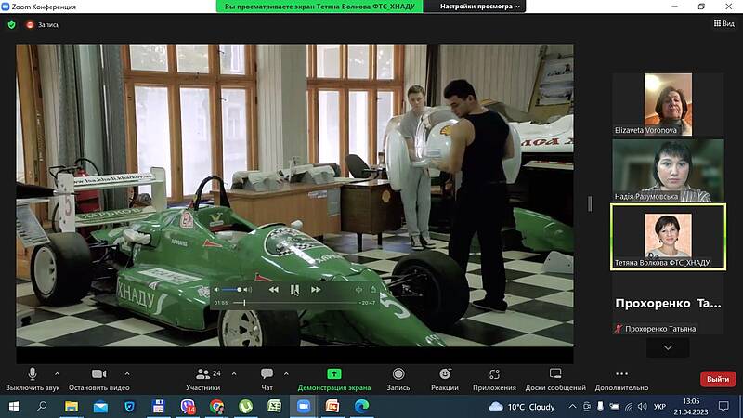Seek on the video progress bar
743x418 pixels.
[x=294, y=303]
